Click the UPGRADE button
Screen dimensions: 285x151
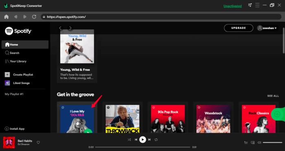pos(239,28)
